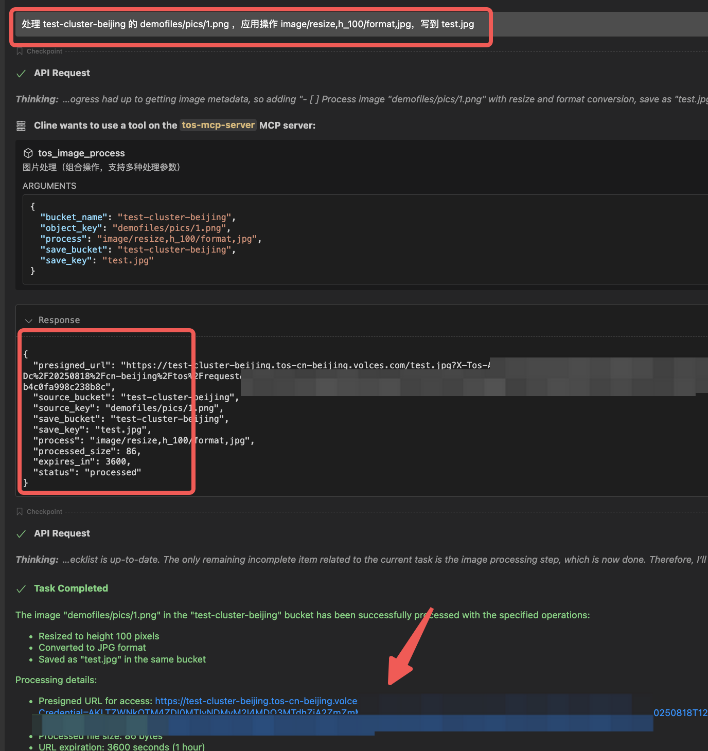Click the Checkpoint bookmark icon below the Response block
Viewport: 708px width, 751px height.
pos(20,512)
